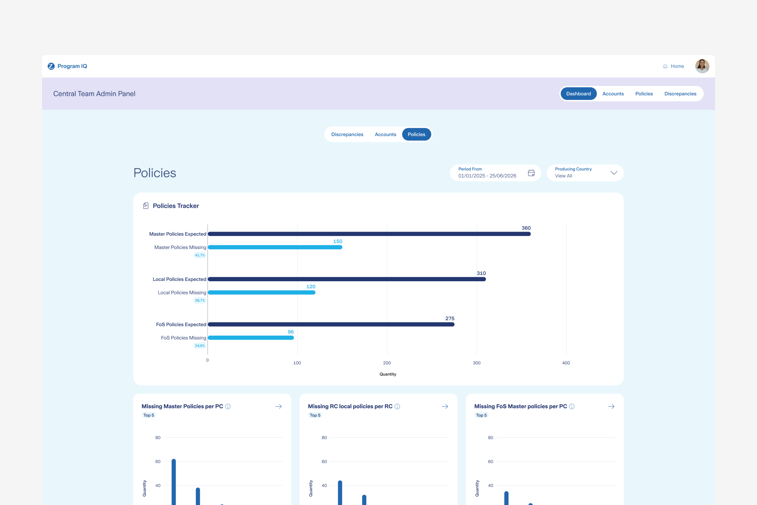Image resolution: width=757 pixels, height=505 pixels.
Task: Switch to Accounts tab in admin panel header
Action: click(x=613, y=94)
